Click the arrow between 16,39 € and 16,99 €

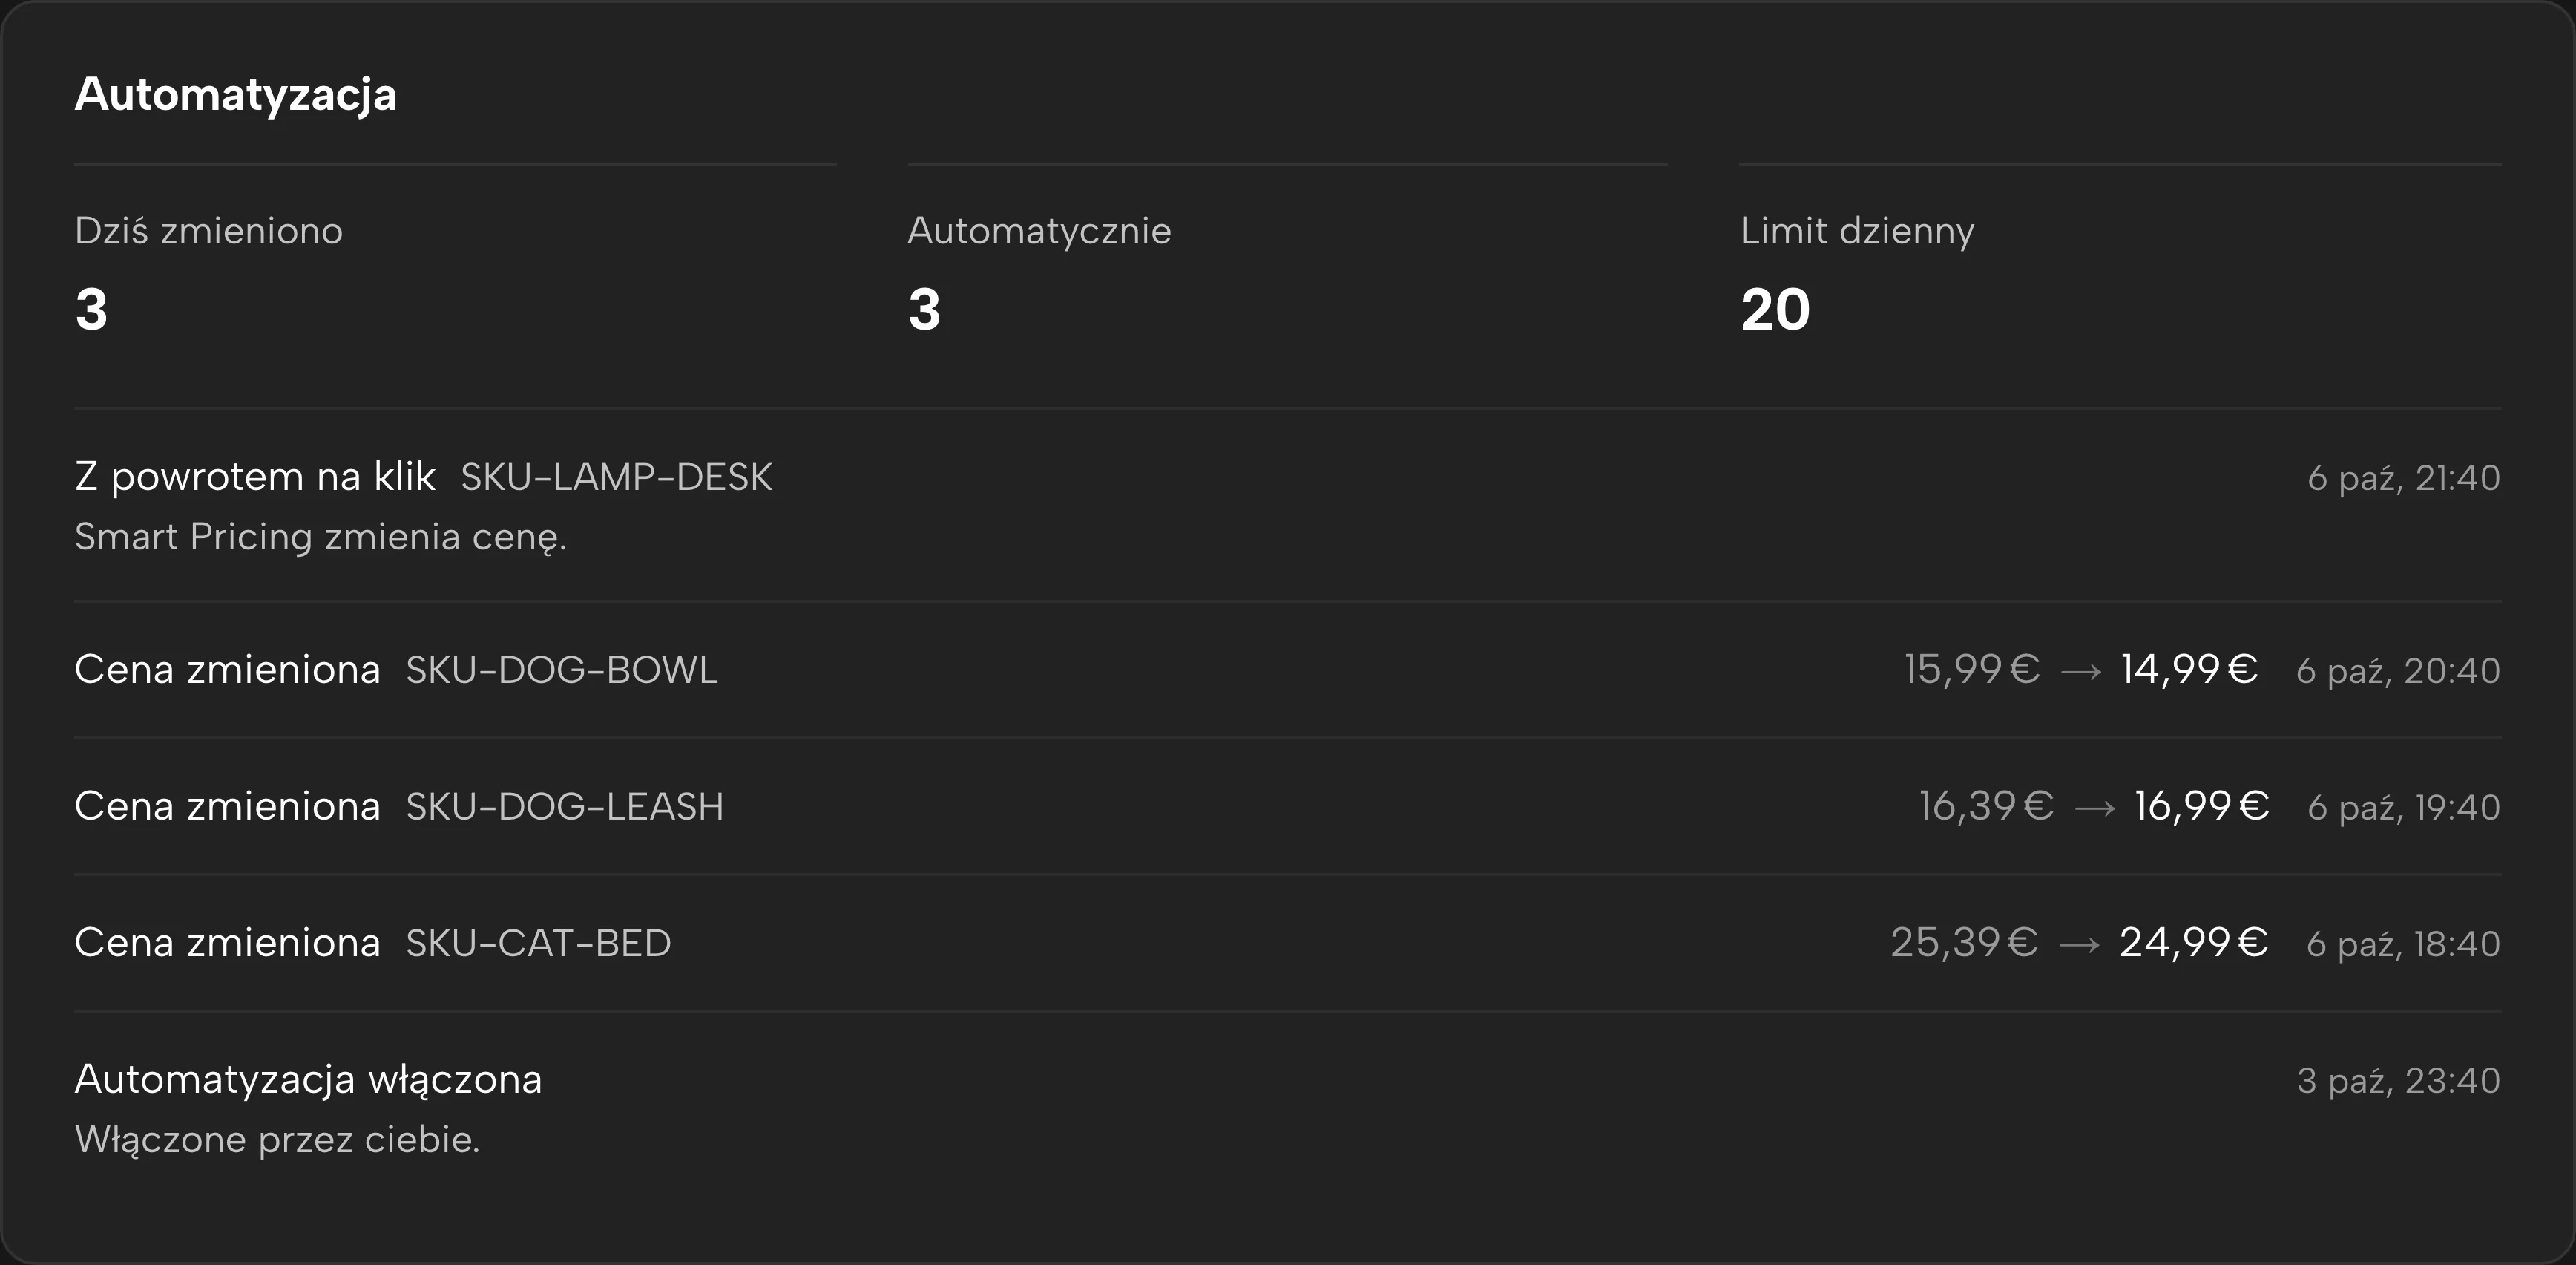point(2094,808)
